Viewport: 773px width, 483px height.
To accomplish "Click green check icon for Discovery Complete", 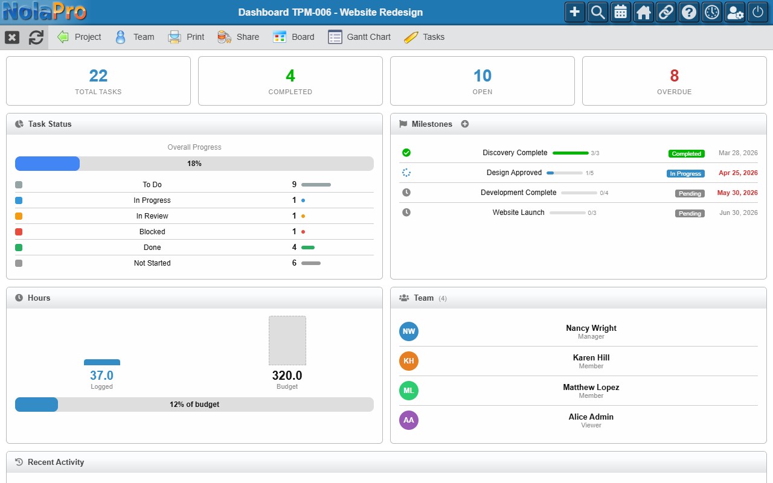I will (406, 153).
